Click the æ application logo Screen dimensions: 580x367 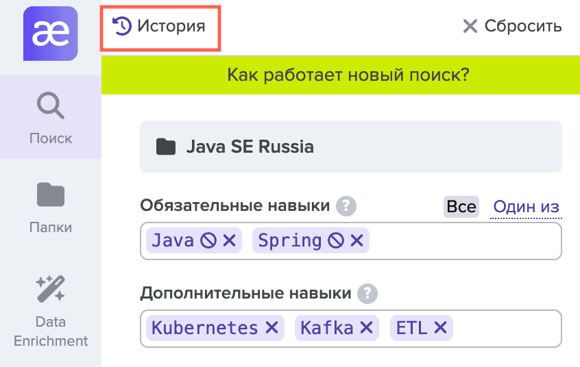click(x=51, y=33)
